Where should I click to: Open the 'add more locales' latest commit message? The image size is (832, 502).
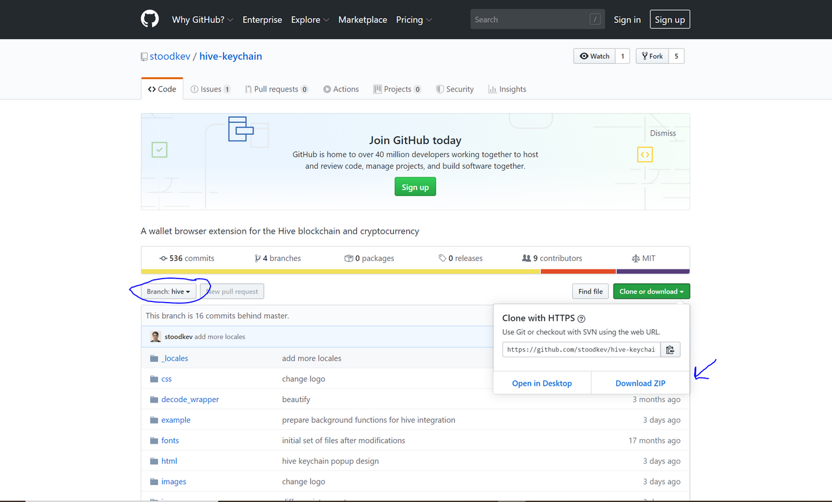click(x=220, y=337)
